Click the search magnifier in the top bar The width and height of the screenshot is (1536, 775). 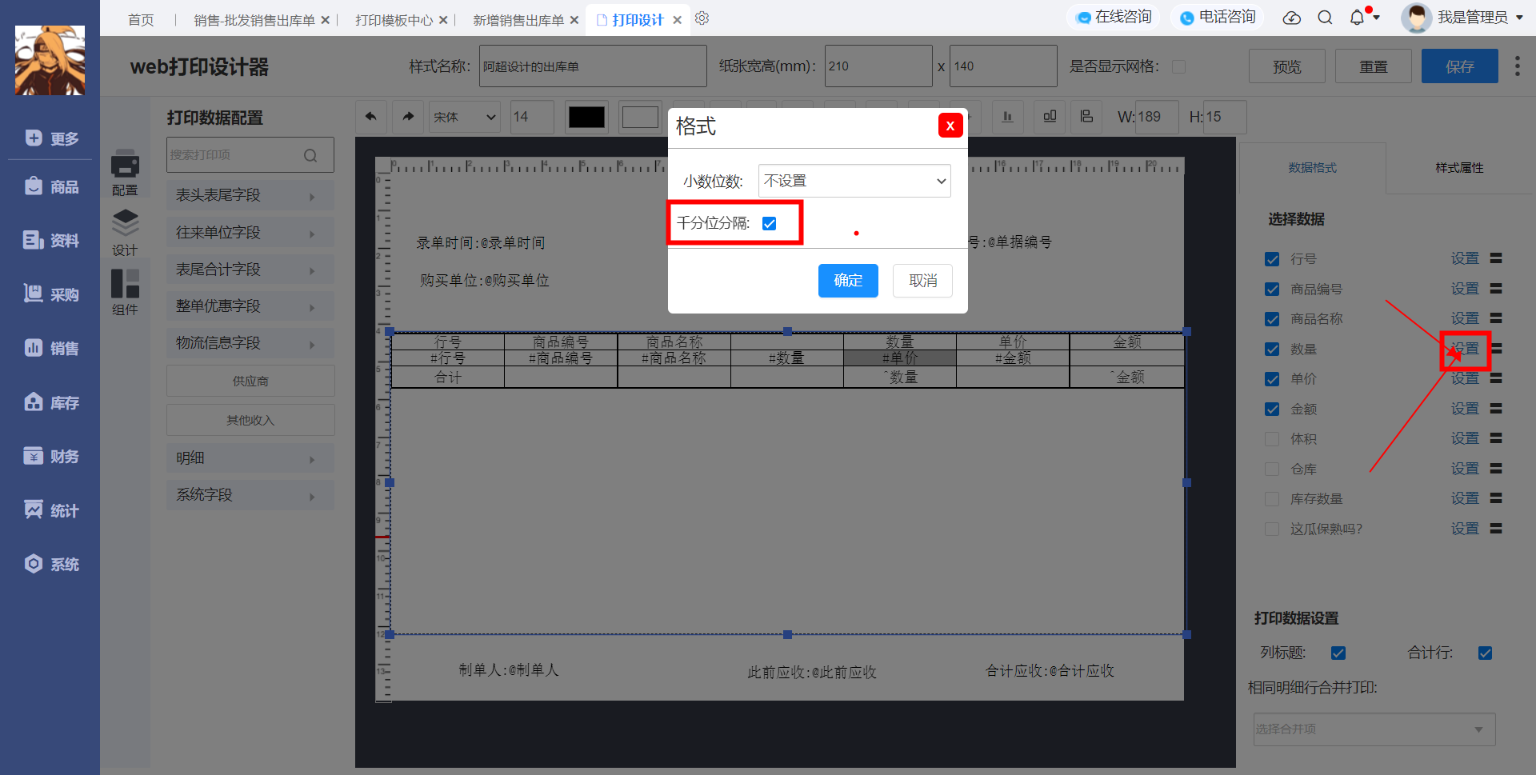[1325, 18]
